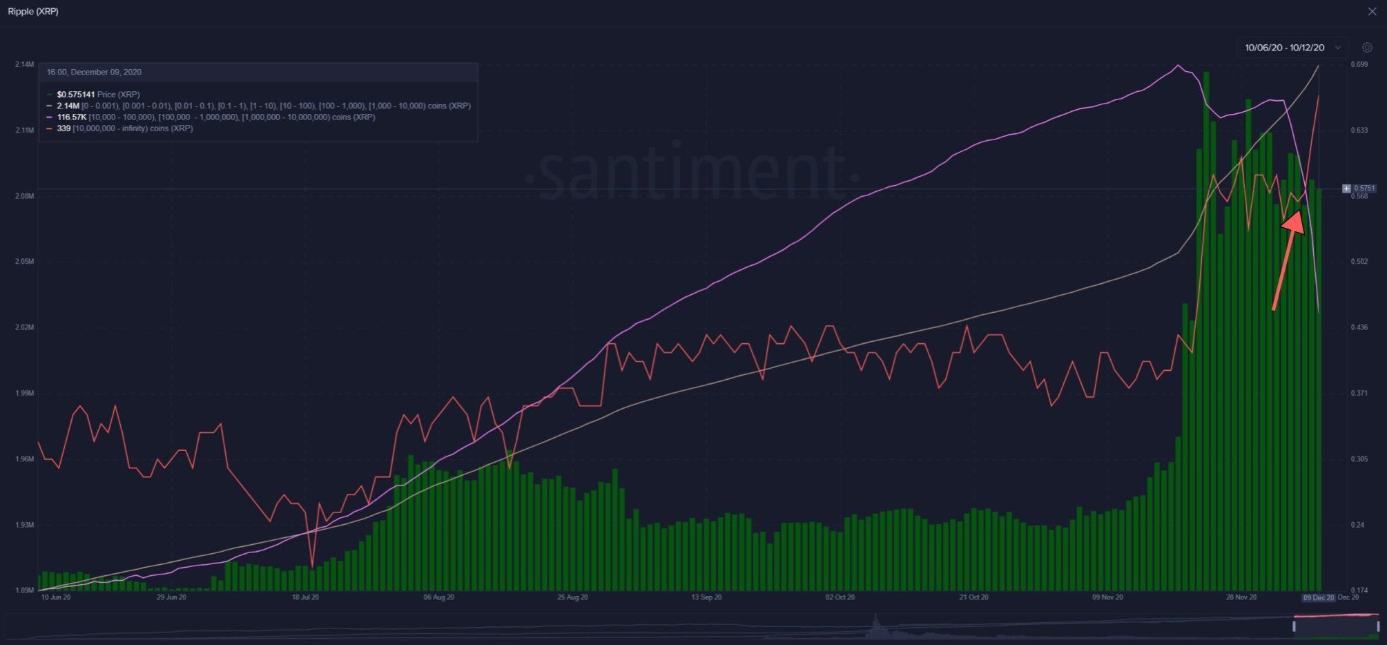Click the 1.89M left axis label
This screenshot has height=645, width=1387.
pos(23,590)
